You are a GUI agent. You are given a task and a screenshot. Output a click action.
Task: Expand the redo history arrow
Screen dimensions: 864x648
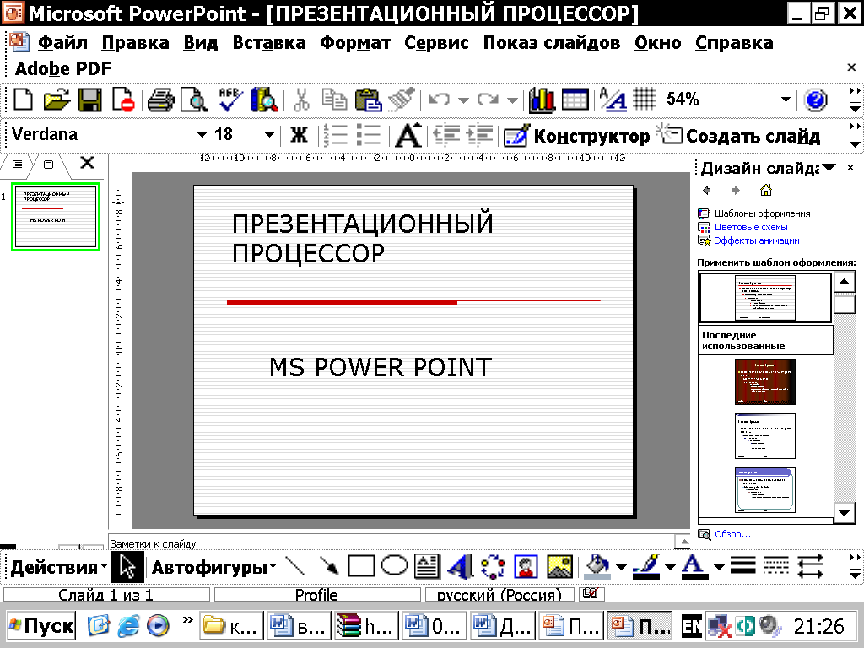512,100
